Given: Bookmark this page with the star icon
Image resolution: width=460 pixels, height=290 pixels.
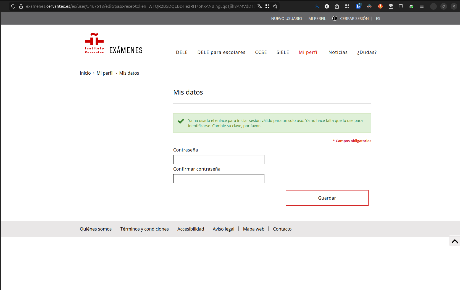Looking at the screenshot, I should 275,6.
